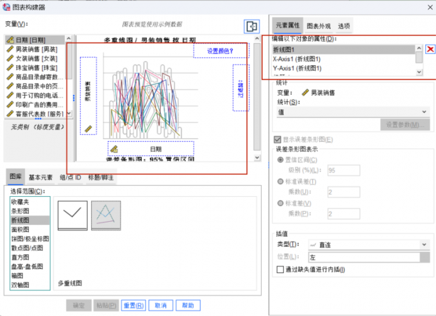Viewport: 436px width, 316px height.
Task: Click the Y-axis drop zone in preview
Action: tap(88, 96)
